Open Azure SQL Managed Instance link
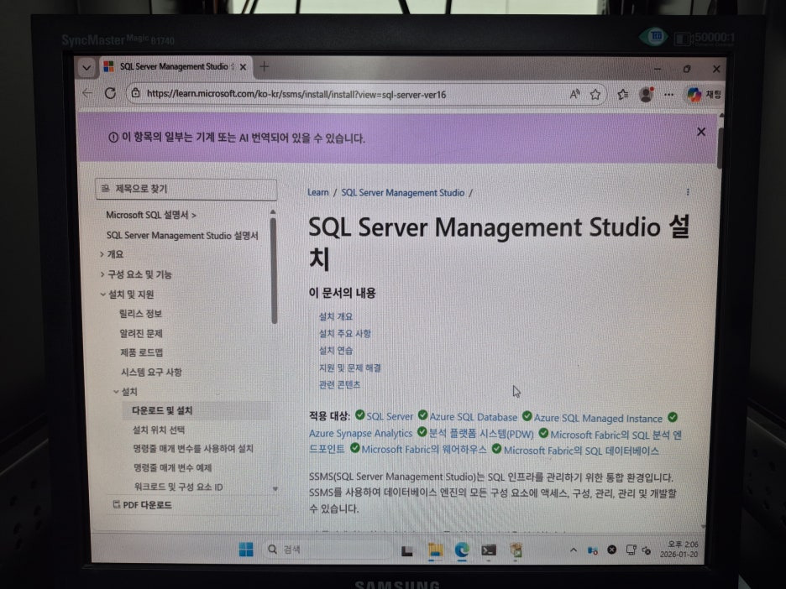The image size is (786, 589). tap(598, 418)
